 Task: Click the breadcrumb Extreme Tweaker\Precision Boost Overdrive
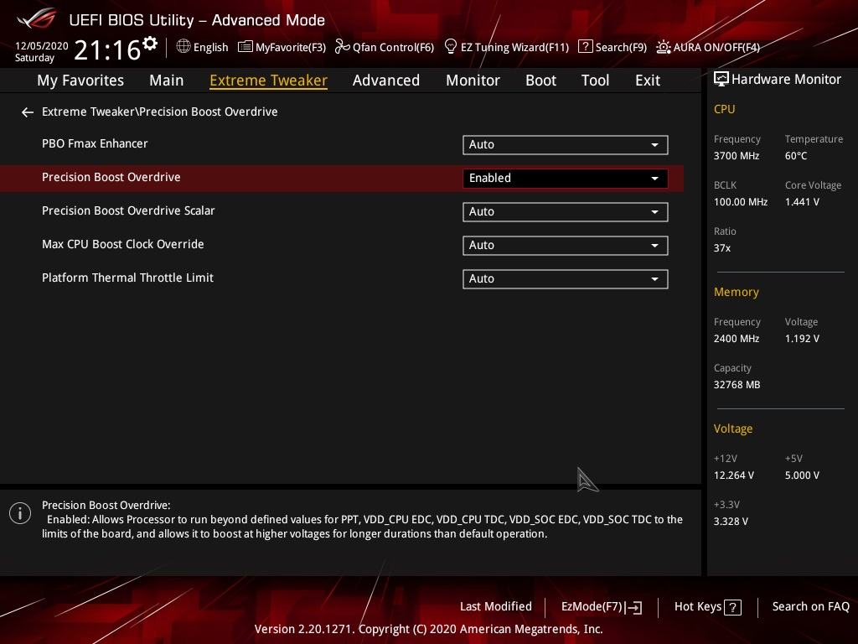point(160,112)
